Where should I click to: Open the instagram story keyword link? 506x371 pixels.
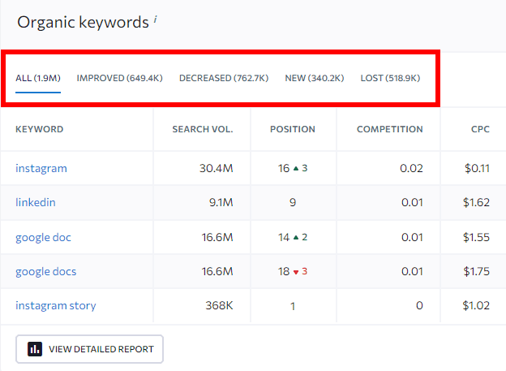coord(56,306)
